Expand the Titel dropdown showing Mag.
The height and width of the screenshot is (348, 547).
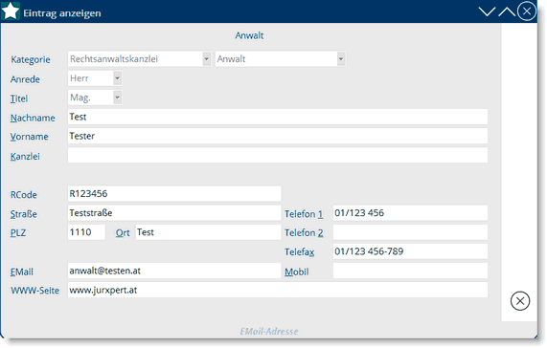point(118,98)
